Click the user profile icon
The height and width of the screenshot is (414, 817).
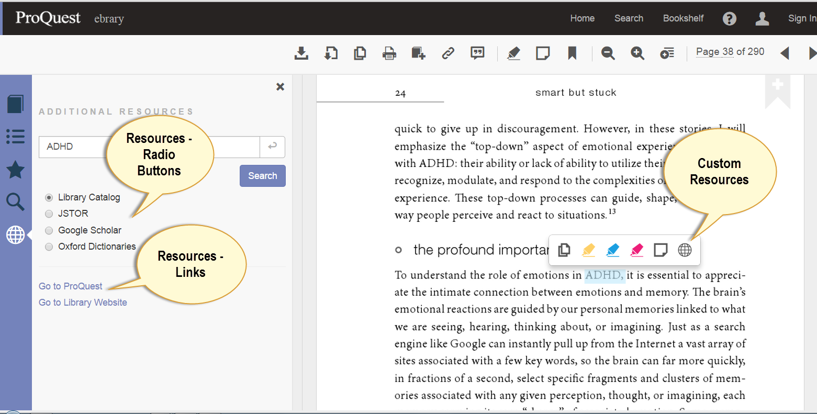click(x=762, y=18)
